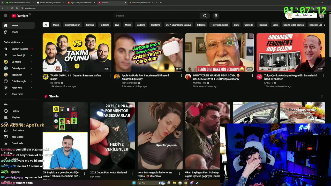The height and width of the screenshot is (186, 331).
Task: Open options menu for AirPods Pro 3 video
Action: click(181, 76)
